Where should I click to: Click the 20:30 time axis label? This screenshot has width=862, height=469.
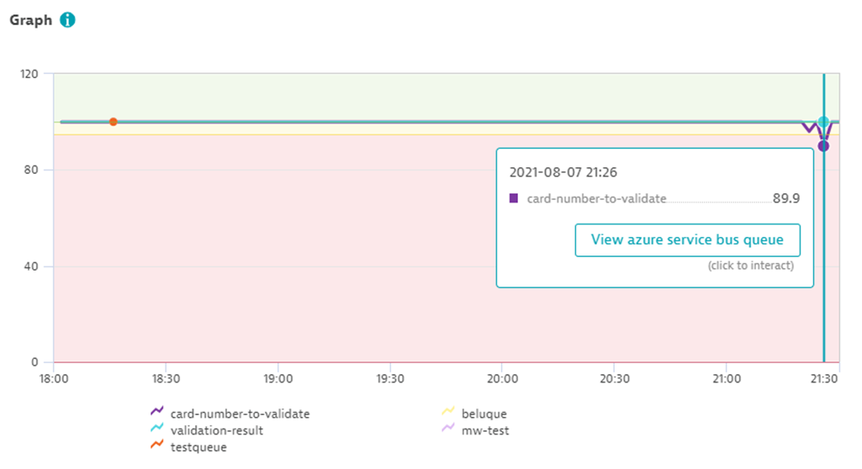[x=615, y=379]
